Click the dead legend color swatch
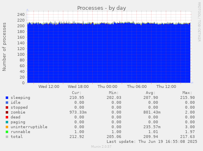The image size is (203, 151). [7, 117]
